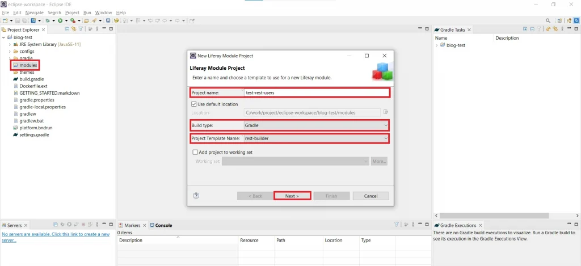Click the New wizard toolbar icon

(x=5, y=20)
